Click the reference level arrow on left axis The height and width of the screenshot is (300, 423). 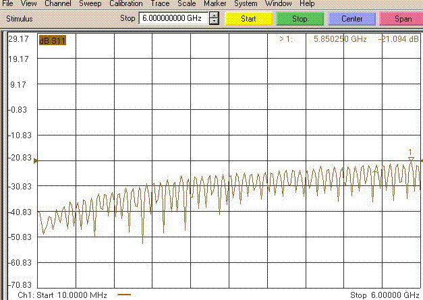36,161
